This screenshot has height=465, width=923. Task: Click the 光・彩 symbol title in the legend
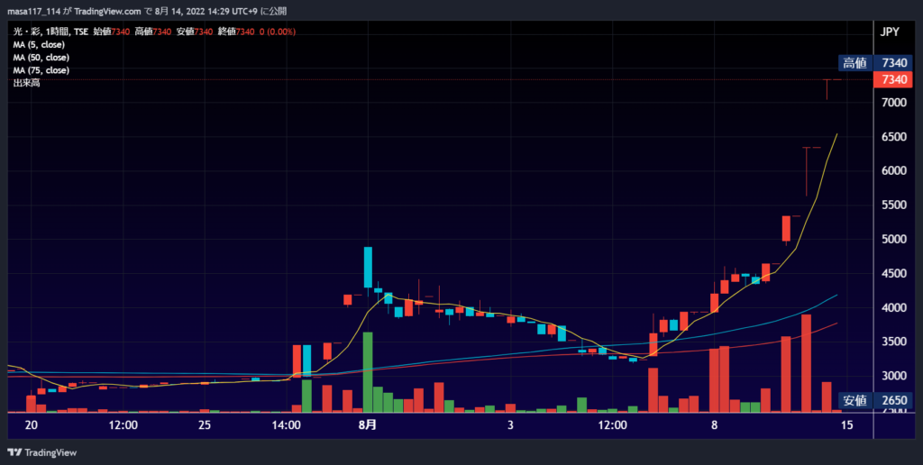[x=26, y=32]
